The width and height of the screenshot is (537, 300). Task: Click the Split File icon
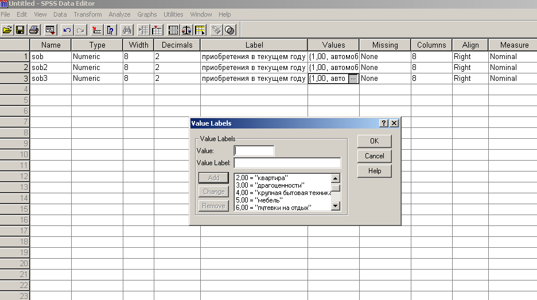point(173,30)
